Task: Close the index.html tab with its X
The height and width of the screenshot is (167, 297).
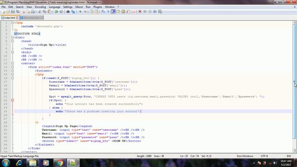Action: pos(17,18)
